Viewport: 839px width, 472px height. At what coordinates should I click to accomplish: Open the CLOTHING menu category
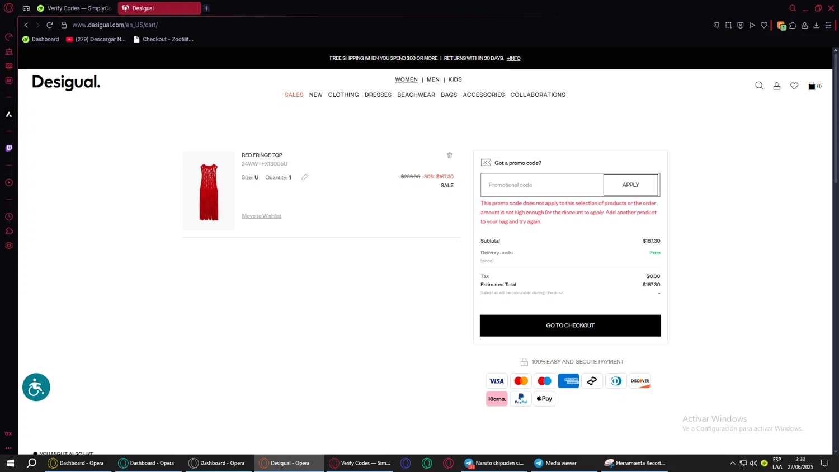343,95
